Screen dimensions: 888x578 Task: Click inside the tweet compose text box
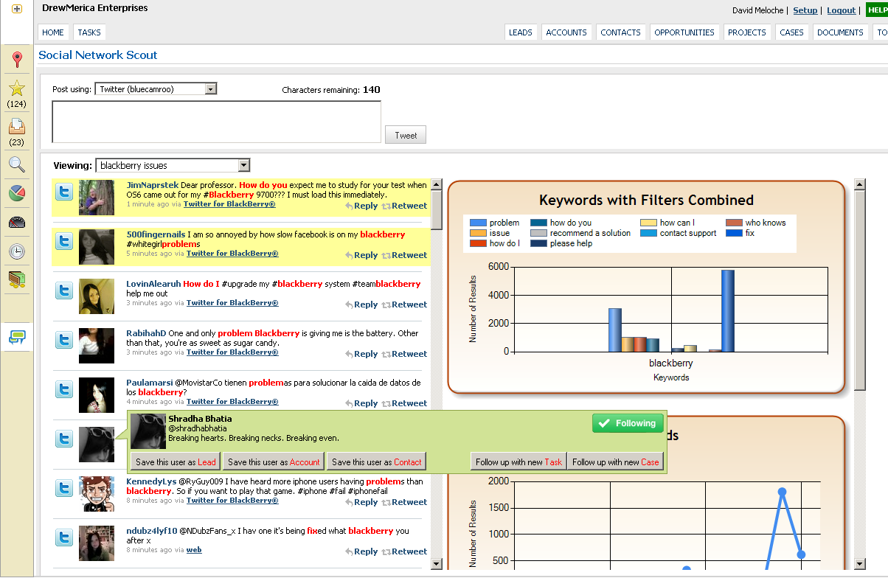[x=216, y=122]
